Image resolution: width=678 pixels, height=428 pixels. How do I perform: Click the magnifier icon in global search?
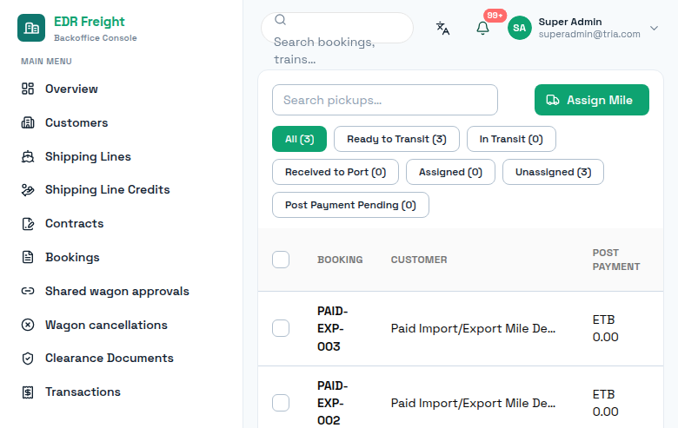pos(280,19)
